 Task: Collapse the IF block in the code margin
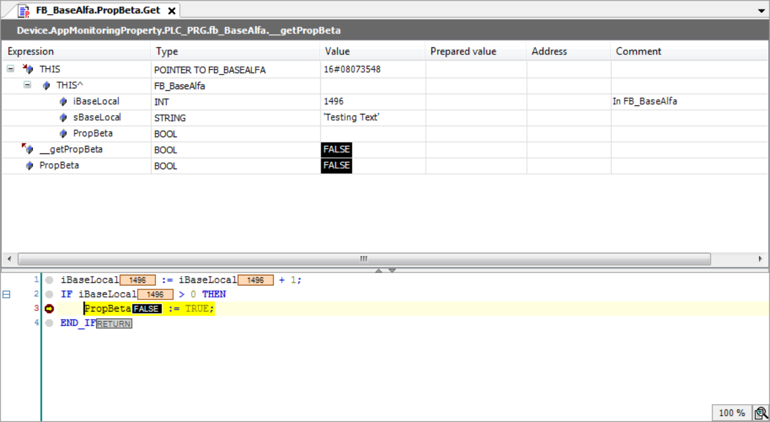(5, 294)
